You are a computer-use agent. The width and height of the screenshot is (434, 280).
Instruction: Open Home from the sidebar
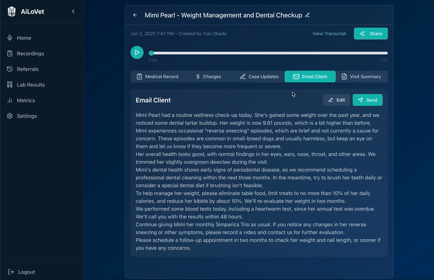23,38
